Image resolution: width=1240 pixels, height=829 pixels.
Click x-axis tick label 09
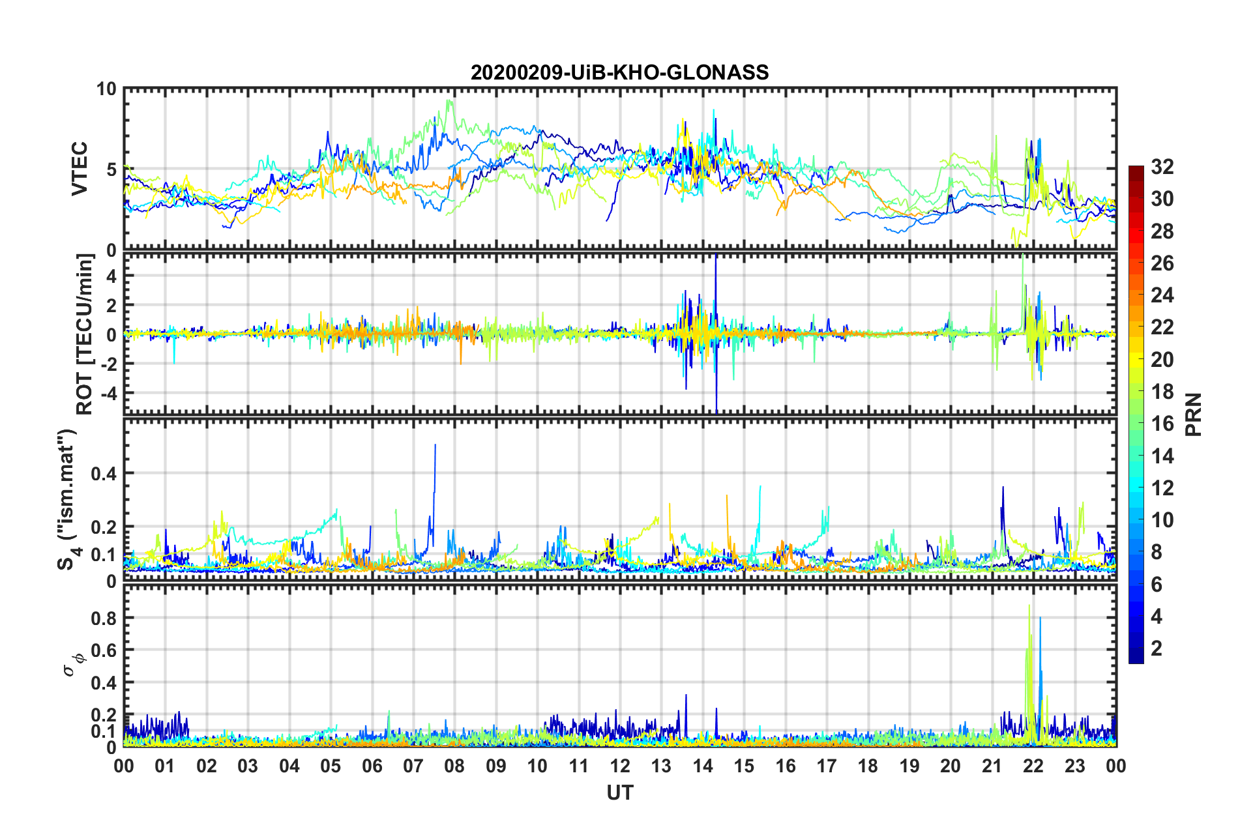click(x=496, y=766)
